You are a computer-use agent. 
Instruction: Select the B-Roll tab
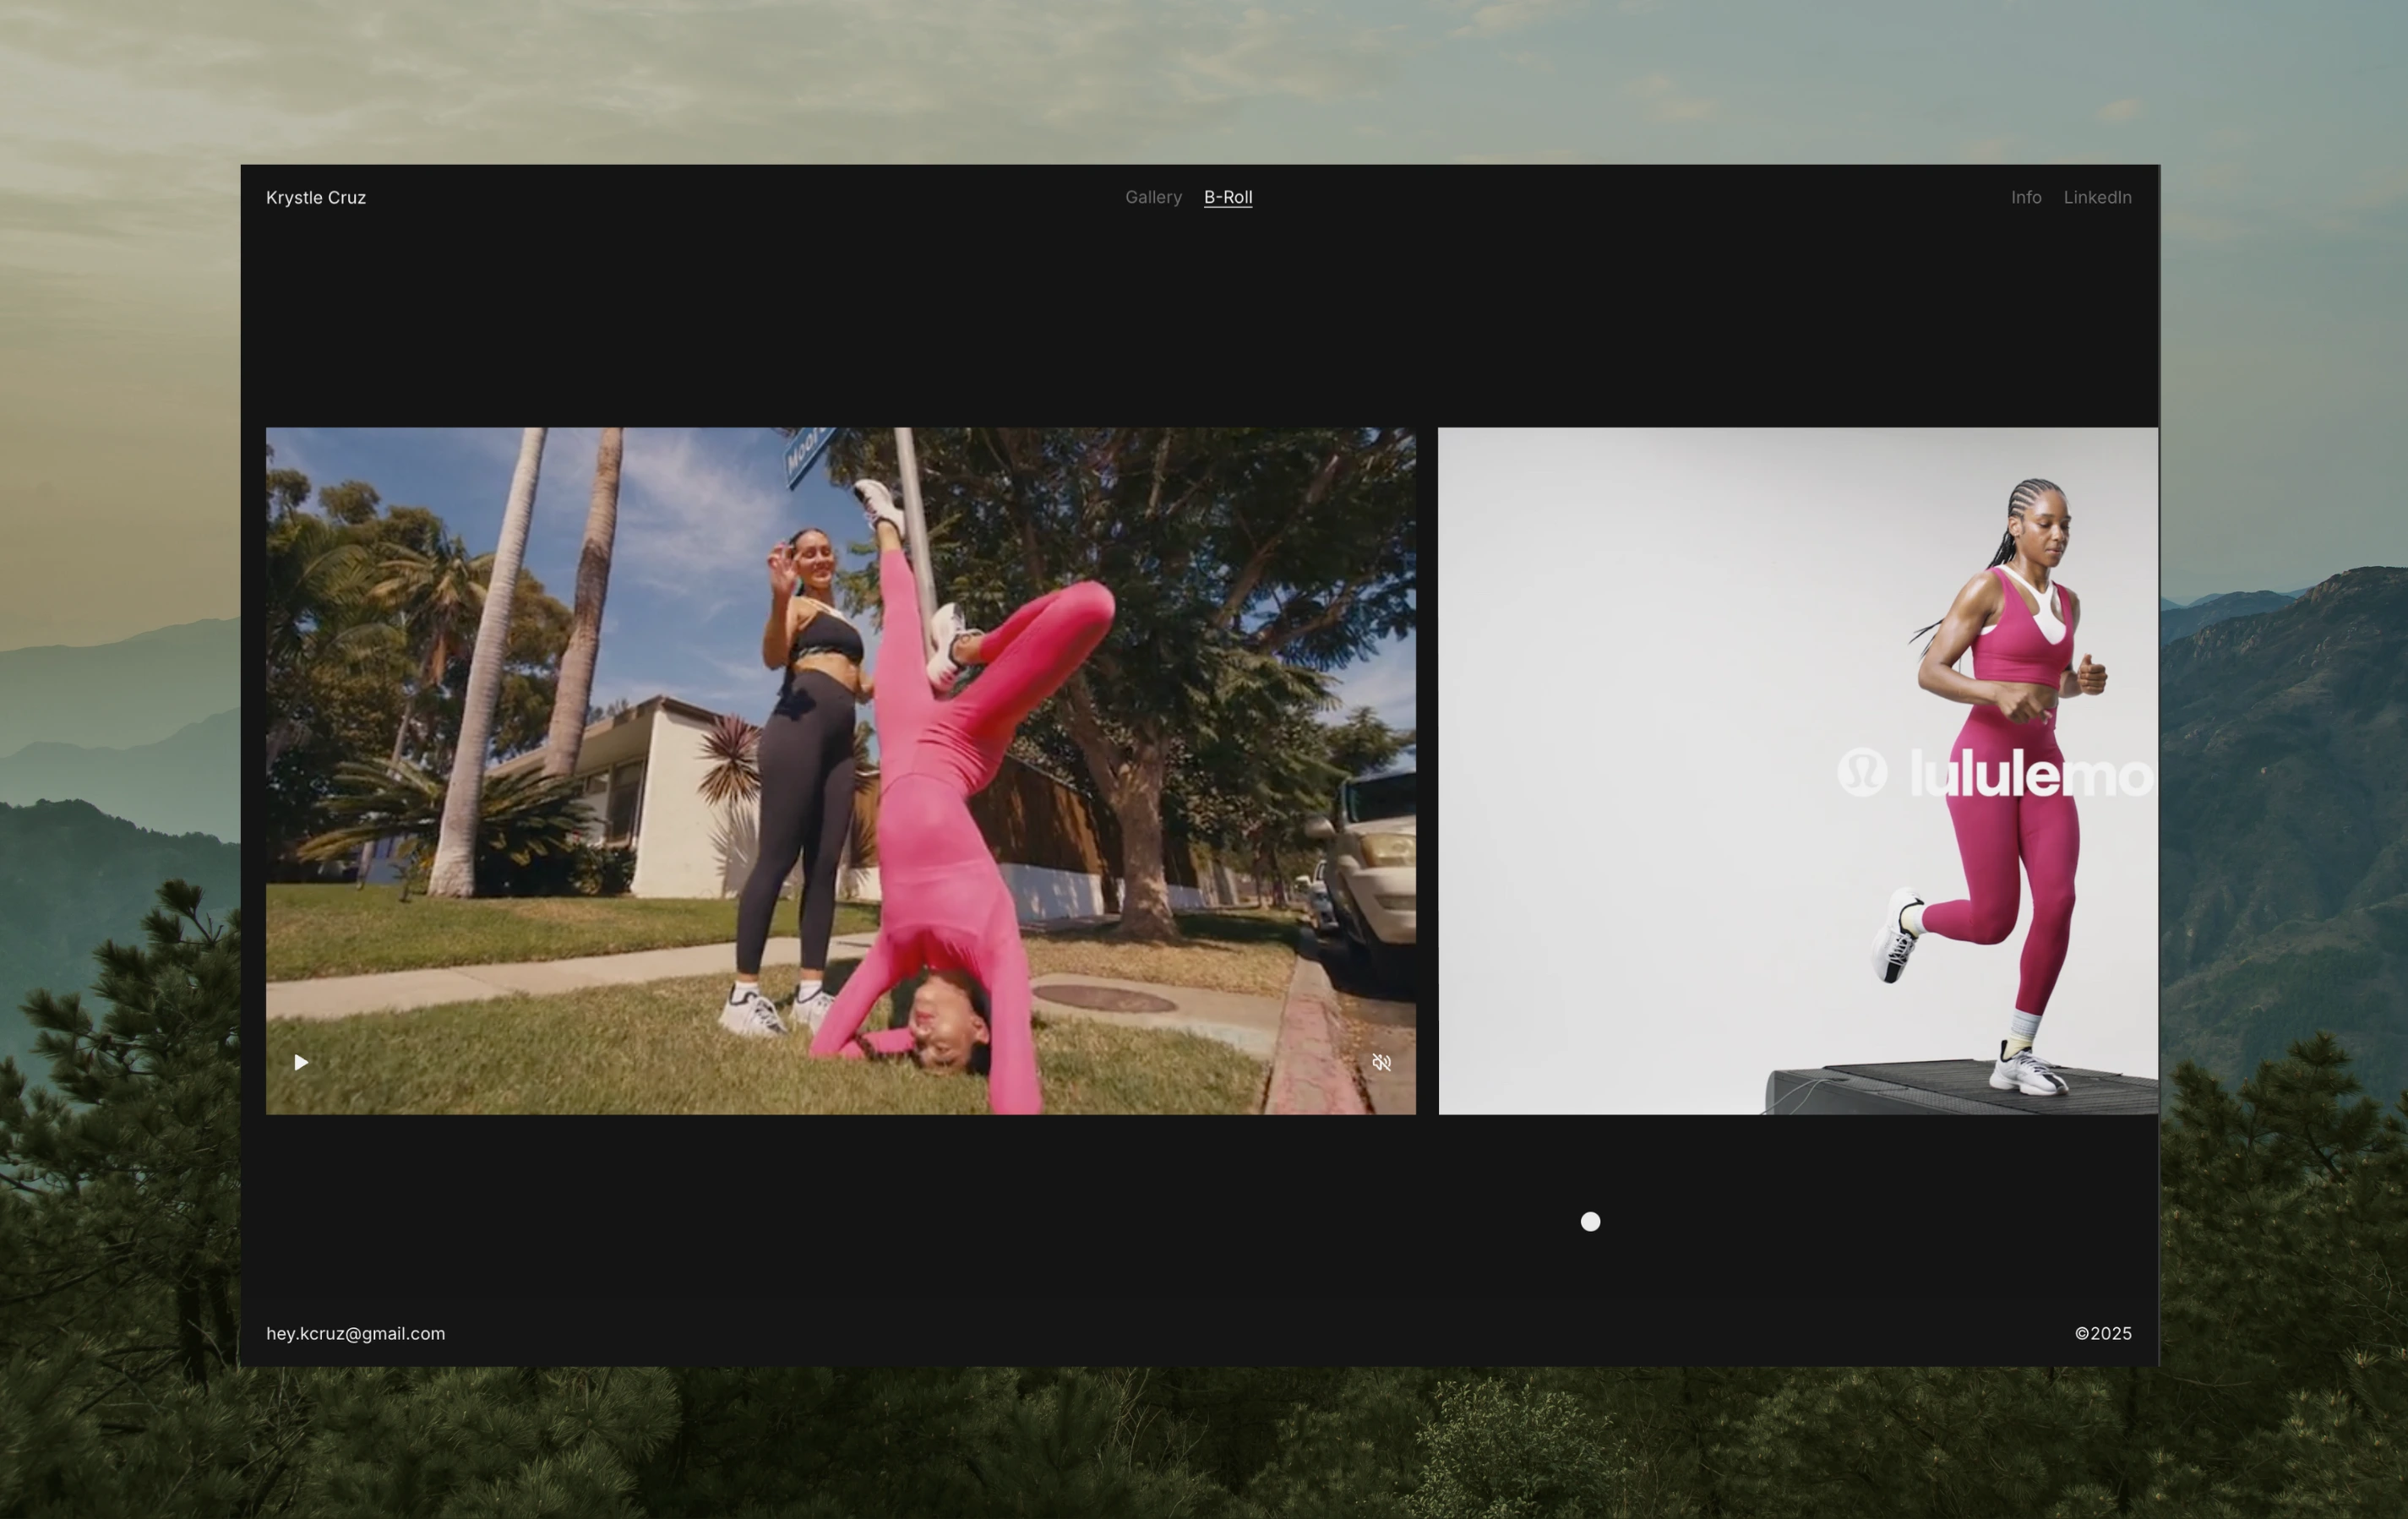tap(1228, 197)
